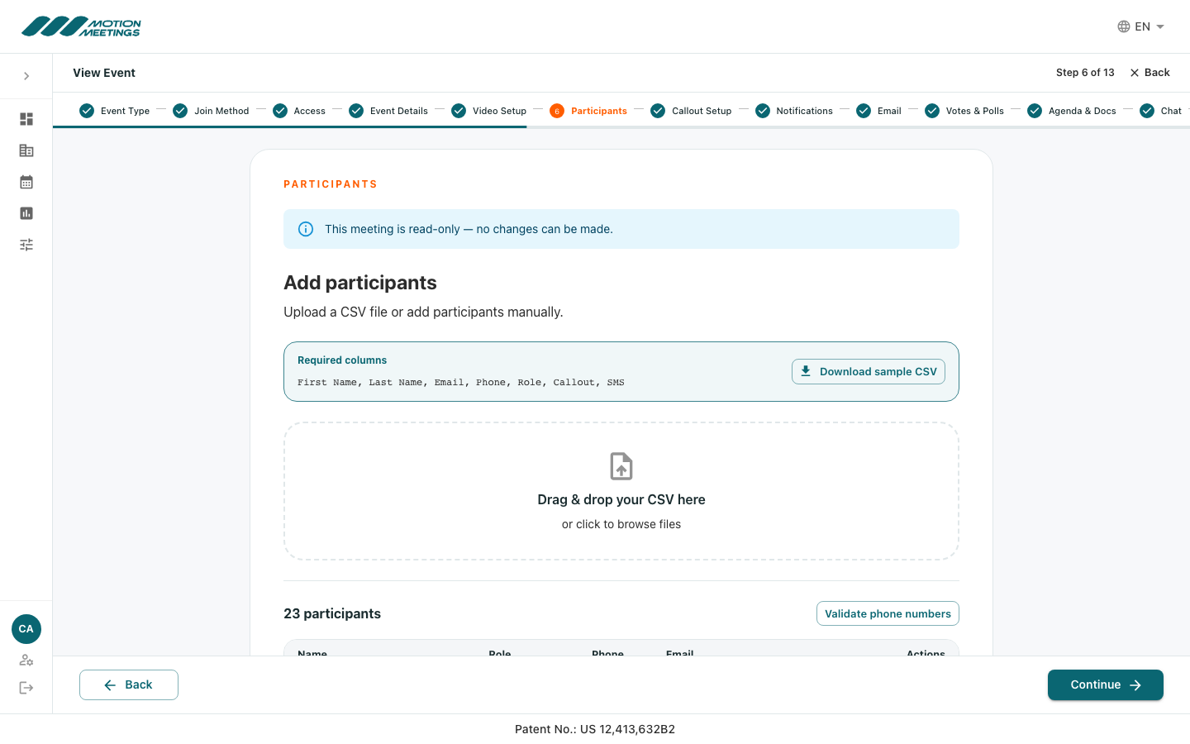Go to the Video Setup step
The image size is (1190, 744).
489,111
